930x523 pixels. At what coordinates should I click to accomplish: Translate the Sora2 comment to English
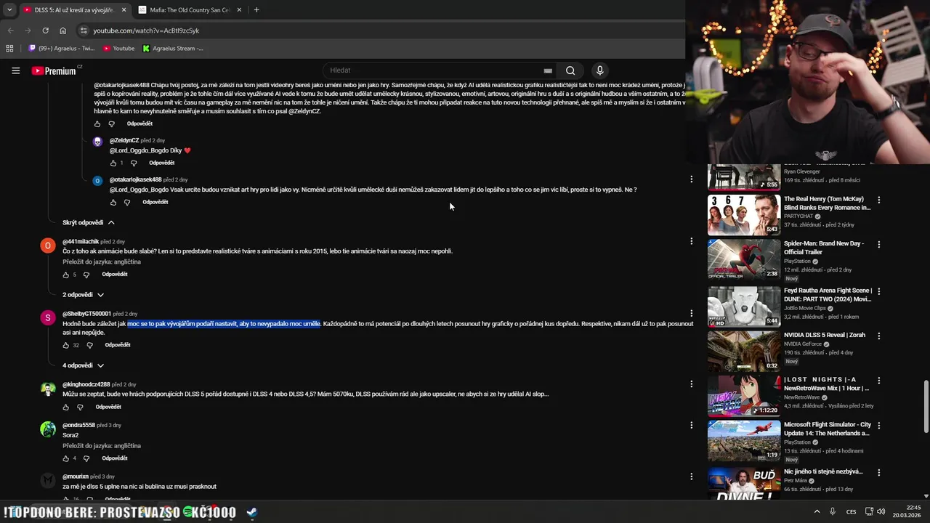tap(102, 445)
